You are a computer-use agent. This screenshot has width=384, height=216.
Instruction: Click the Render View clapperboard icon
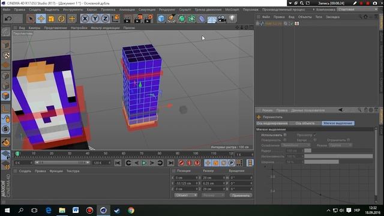click(x=127, y=19)
